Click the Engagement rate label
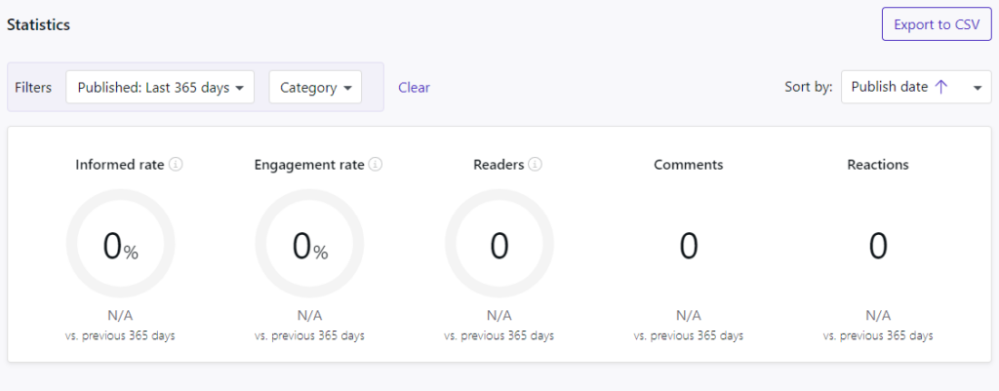 [x=308, y=165]
